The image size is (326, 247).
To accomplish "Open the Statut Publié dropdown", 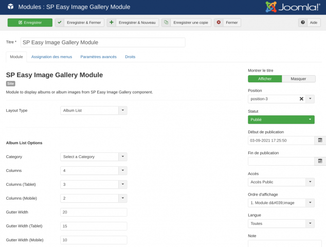I will coord(281,120).
